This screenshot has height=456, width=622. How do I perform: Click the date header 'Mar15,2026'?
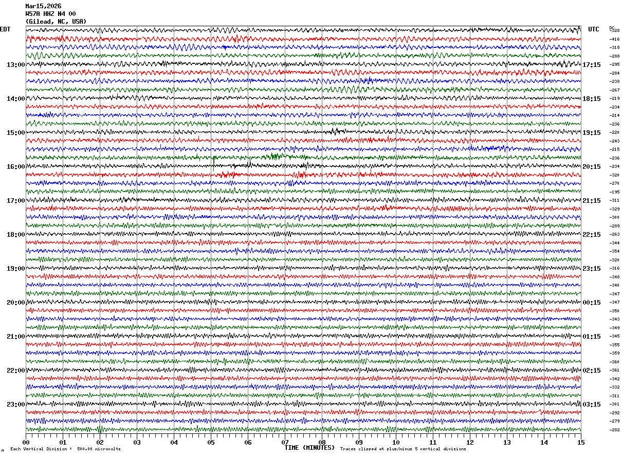(x=43, y=6)
